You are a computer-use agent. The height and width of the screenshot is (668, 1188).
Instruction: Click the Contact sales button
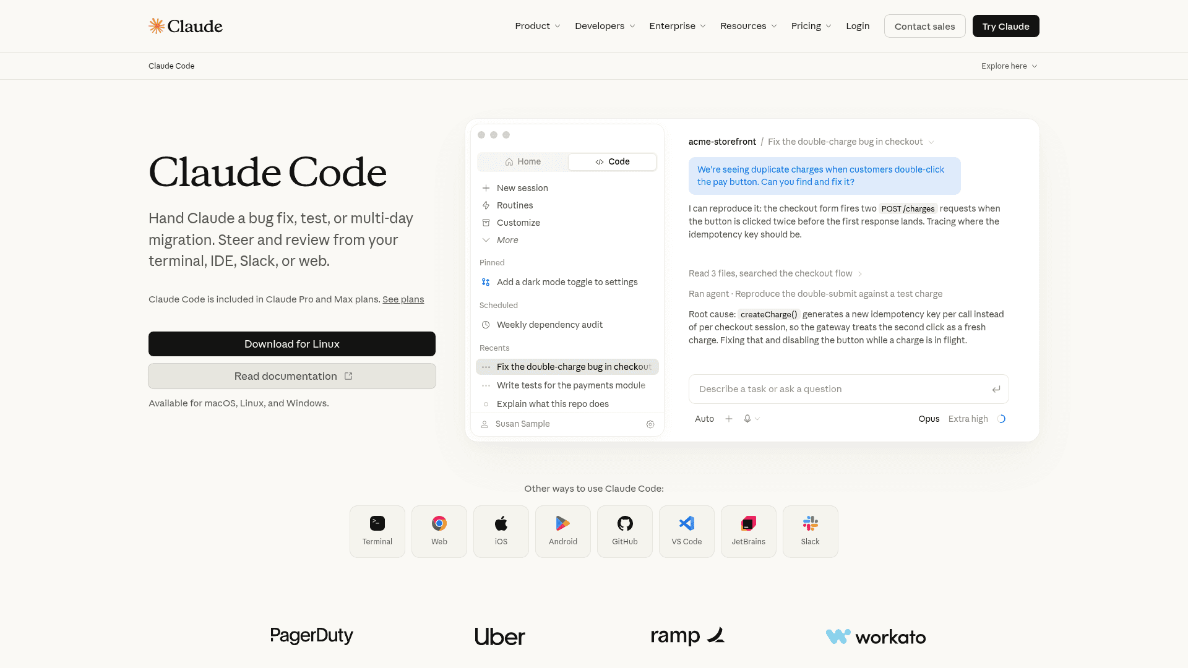click(924, 26)
